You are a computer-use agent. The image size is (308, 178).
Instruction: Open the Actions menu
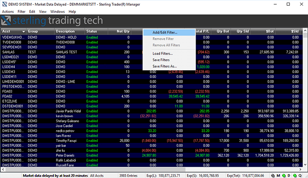(8, 12)
